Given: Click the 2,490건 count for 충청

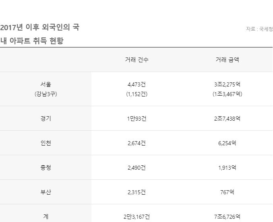Looking at the screenshot, I should 136,168.
